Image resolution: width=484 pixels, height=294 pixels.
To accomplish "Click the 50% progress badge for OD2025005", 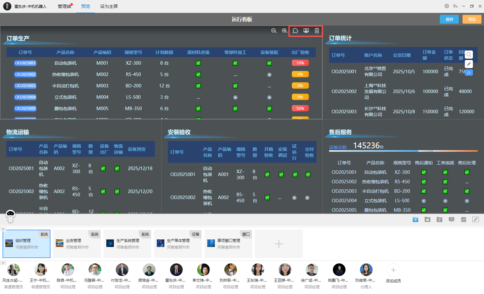I will [x=300, y=109].
